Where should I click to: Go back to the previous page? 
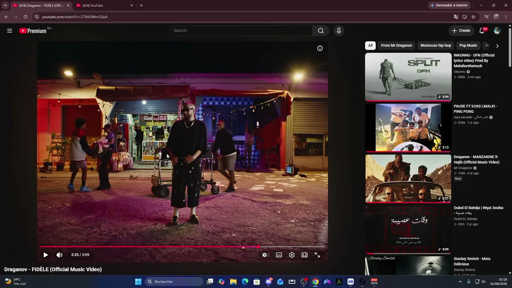[x=6, y=17]
